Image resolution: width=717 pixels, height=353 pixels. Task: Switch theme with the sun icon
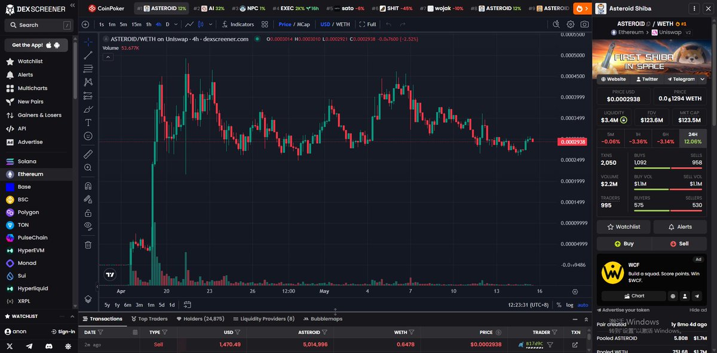pyautogui.click(x=68, y=346)
